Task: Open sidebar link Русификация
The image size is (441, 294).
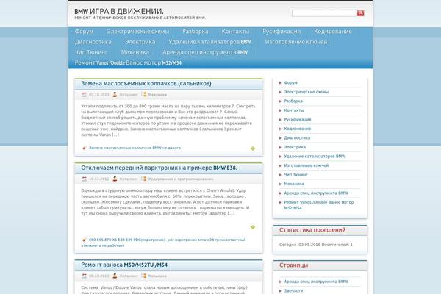Action: [x=298, y=119]
